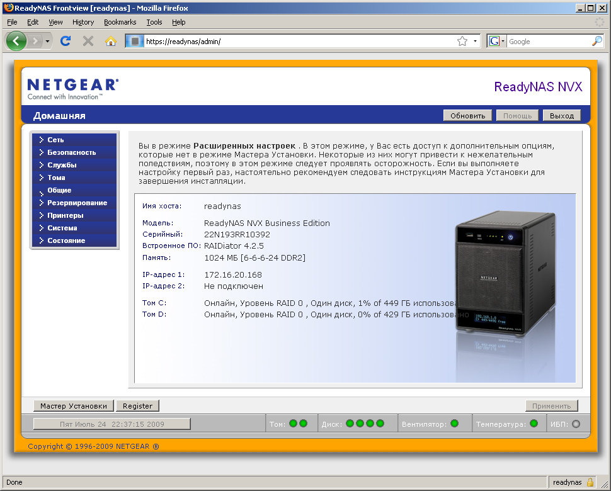Open the Help menu
This screenshot has width=611, height=491.
[x=178, y=22]
